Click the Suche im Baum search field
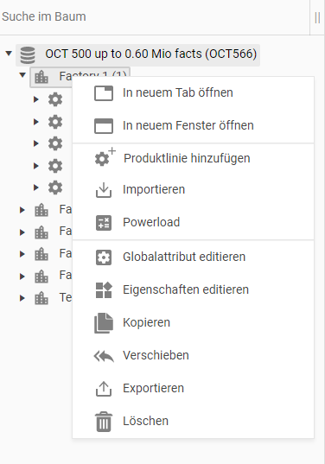Image resolution: width=325 pixels, height=464 pixels. 154,17
